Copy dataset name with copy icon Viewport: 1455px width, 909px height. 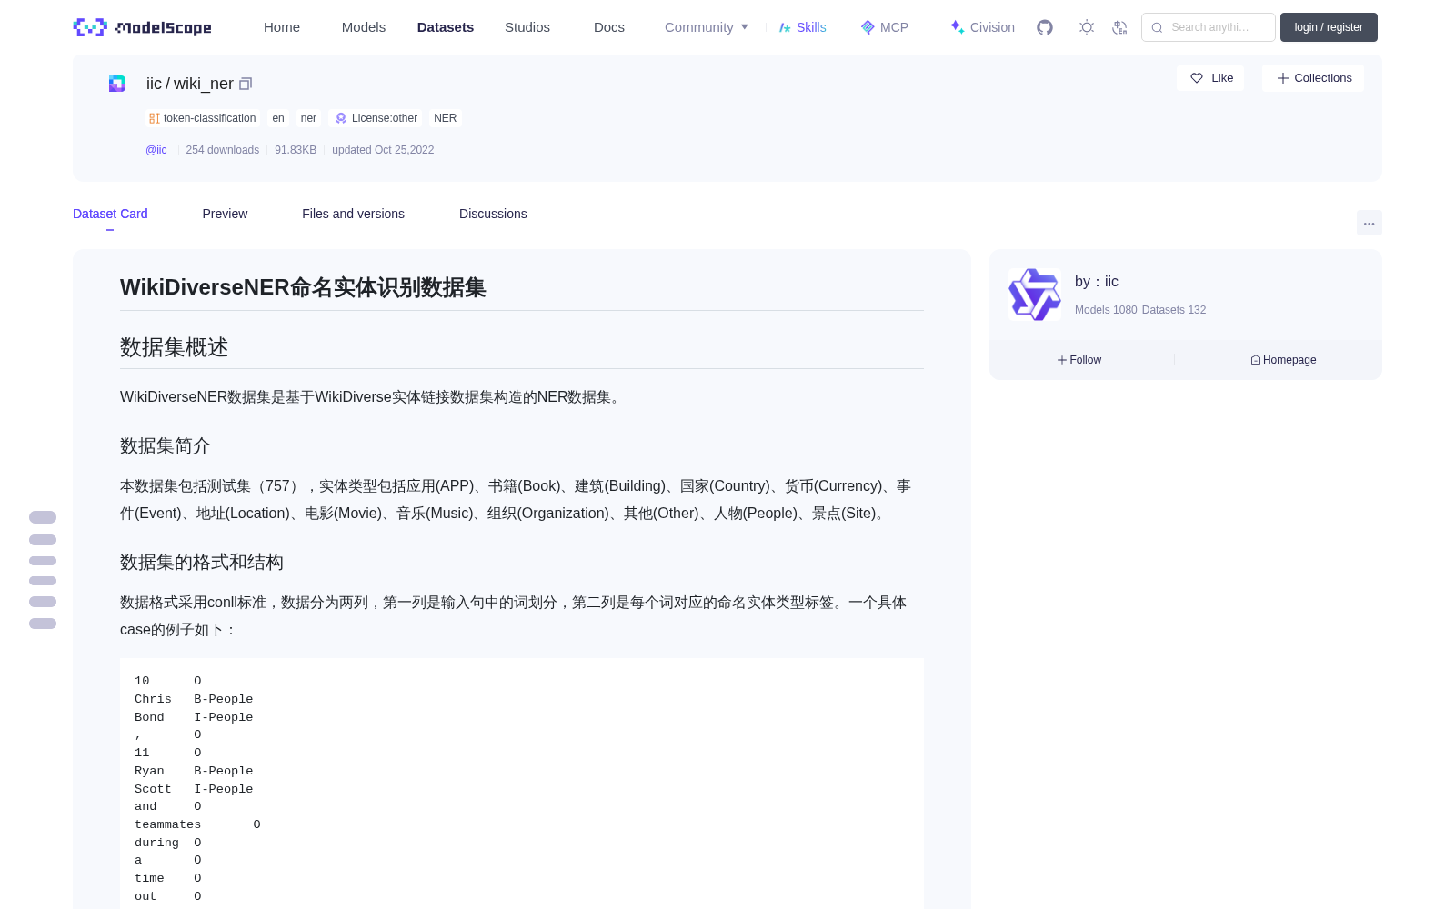click(x=245, y=84)
